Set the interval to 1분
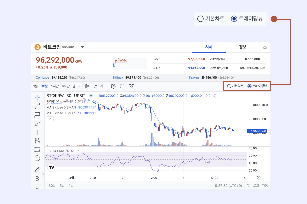Image resolution: width=307 pixels, height=204 pixels. pyautogui.click(x=35, y=86)
